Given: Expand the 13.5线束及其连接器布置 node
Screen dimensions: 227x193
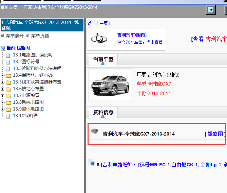Looking at the screenshot, I should click(x=2, y=82).
